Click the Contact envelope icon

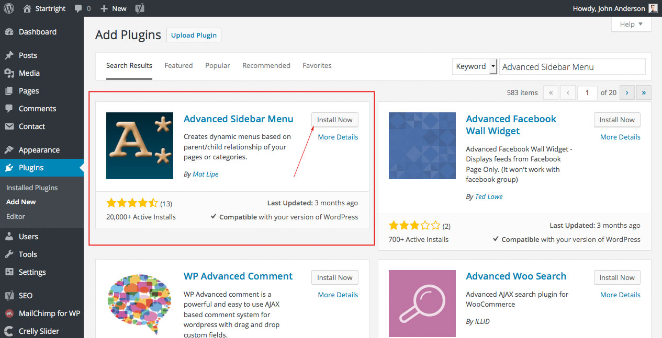point(9,126)
